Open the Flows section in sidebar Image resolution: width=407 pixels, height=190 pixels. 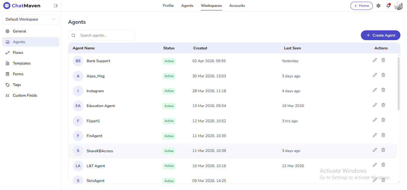coord(18,52)
